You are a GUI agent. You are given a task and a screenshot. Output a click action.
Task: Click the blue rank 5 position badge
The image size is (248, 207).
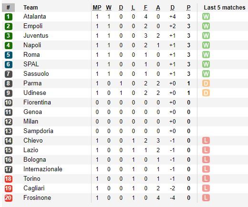[9, 55]
